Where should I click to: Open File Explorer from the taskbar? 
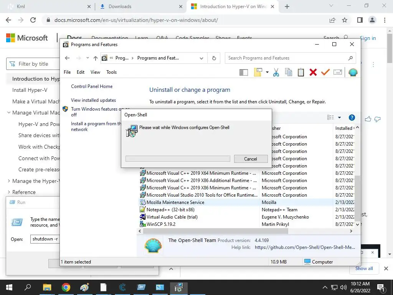point(47,287)
